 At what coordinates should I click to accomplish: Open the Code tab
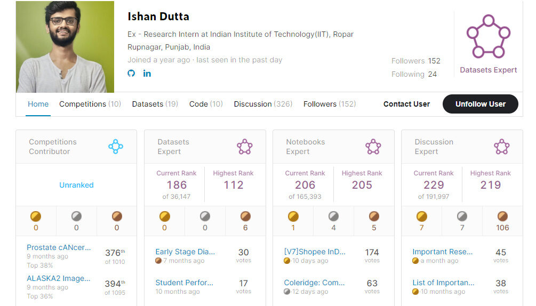click(206, 104)
